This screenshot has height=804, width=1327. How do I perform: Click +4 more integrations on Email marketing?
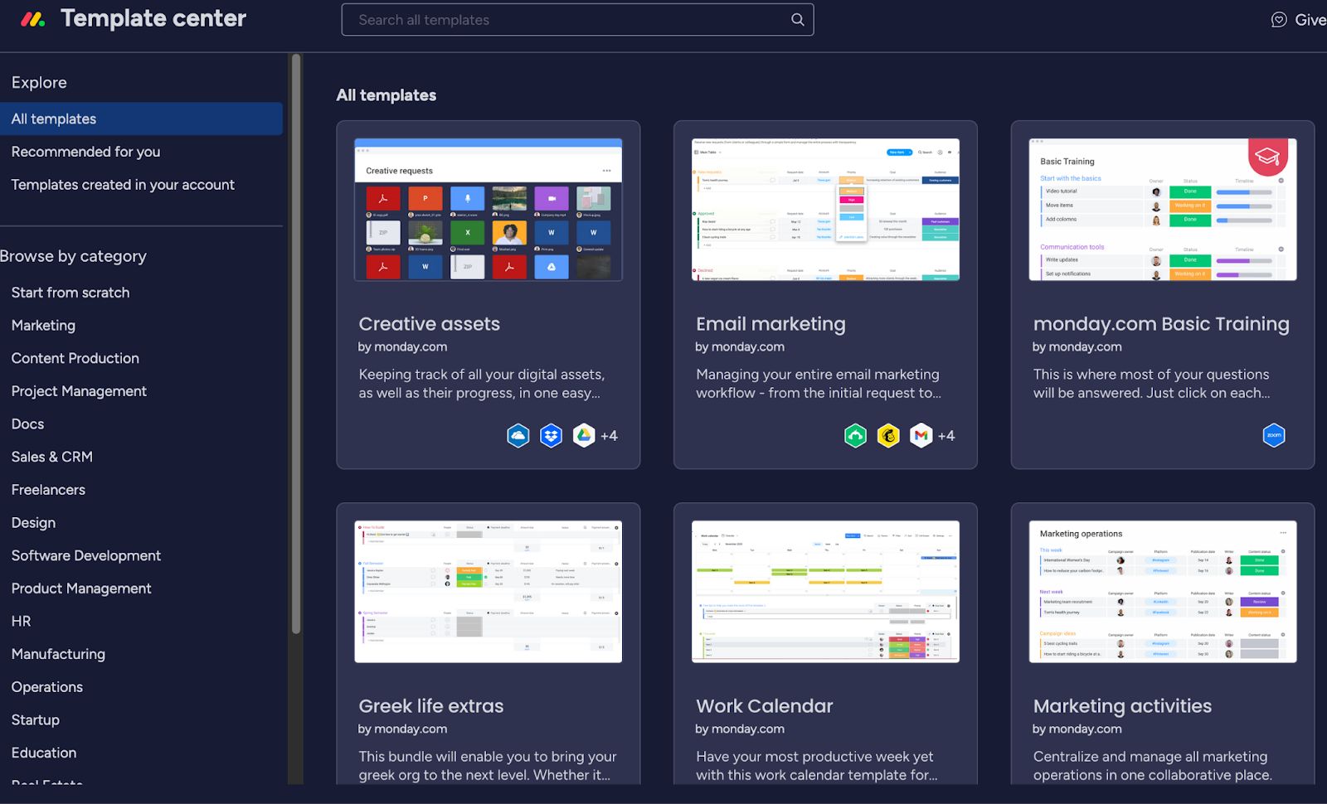point(946,436)
